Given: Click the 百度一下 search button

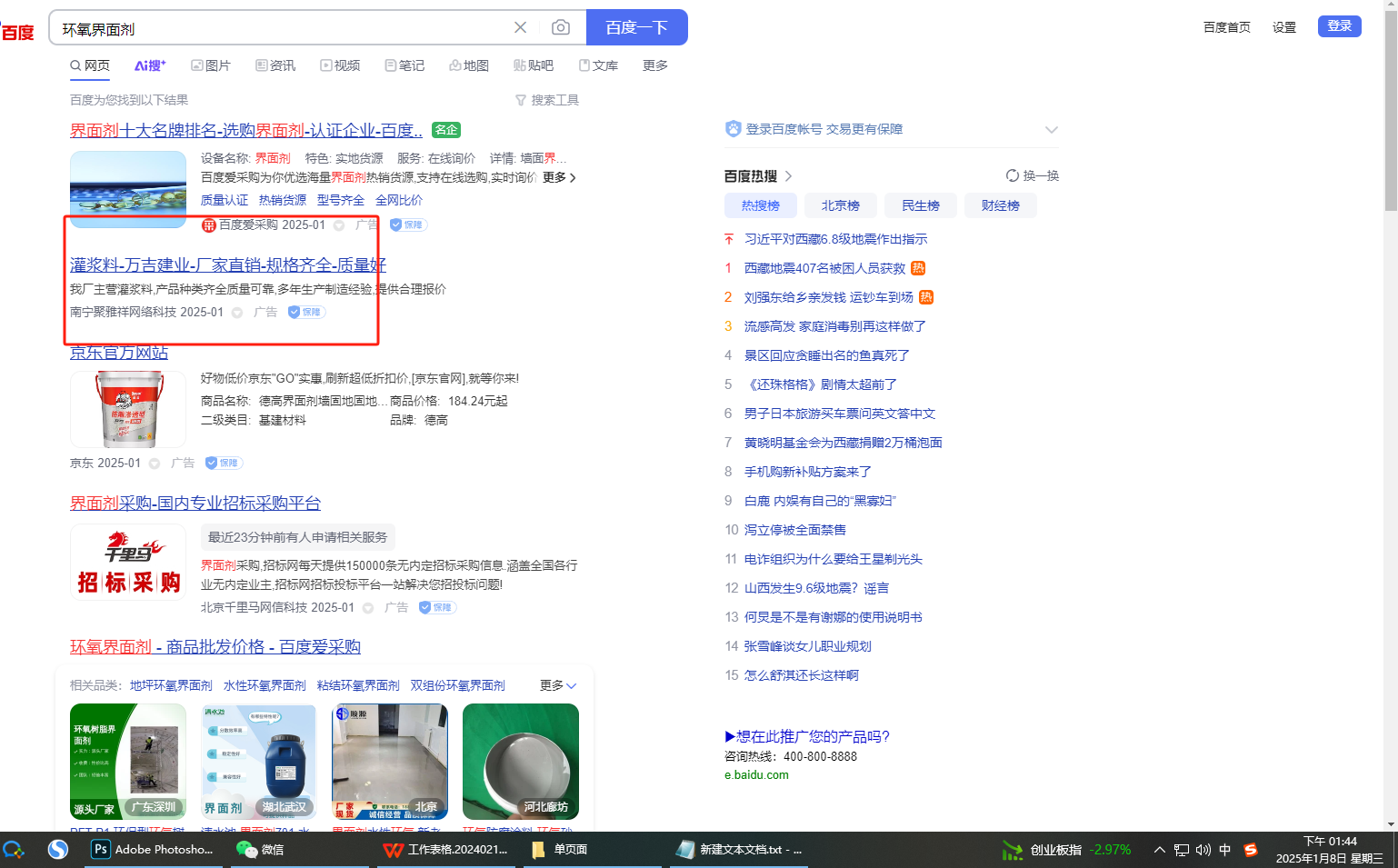Looking at the screenshot, I should 637,27.
